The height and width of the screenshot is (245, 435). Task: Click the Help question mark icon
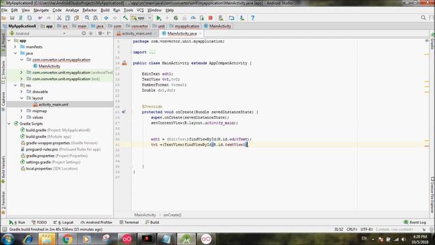253,18
